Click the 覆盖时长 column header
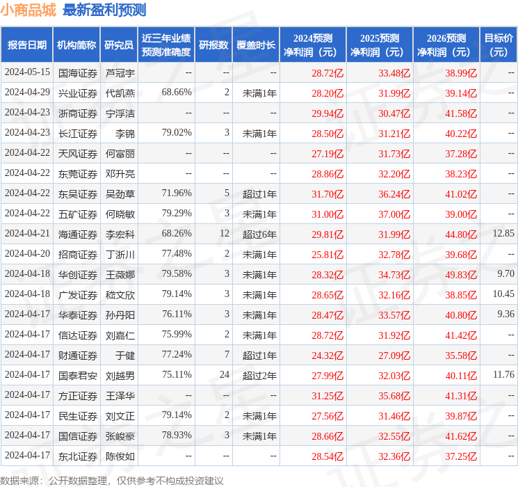This screenshot has width=518, height=487. (x=256, y=45)
